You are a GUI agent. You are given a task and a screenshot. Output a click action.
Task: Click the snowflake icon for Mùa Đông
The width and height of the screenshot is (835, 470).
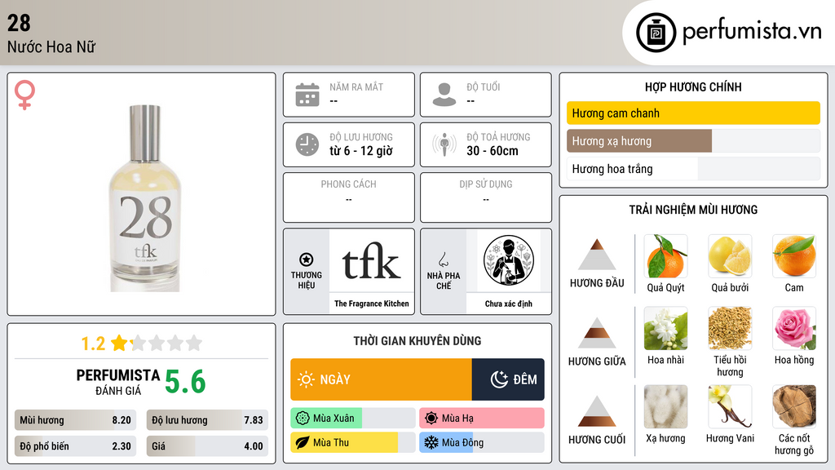coord(431,442)
